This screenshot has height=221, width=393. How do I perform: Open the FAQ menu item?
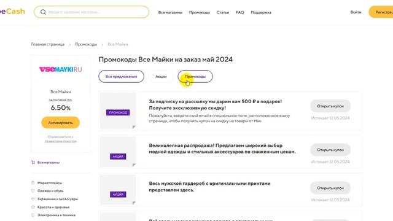pyautogui.click(x=240, y=12)
